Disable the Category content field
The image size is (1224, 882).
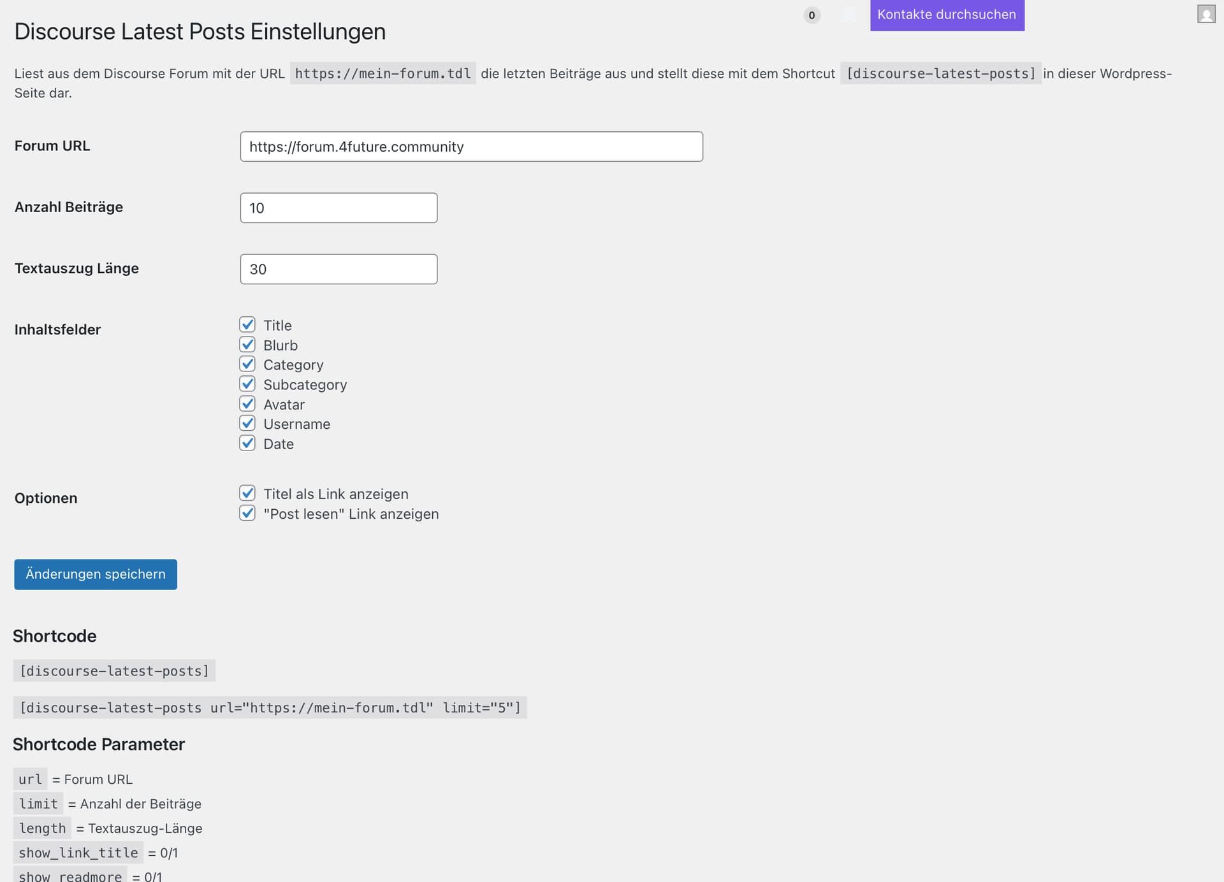pos(247,365)
